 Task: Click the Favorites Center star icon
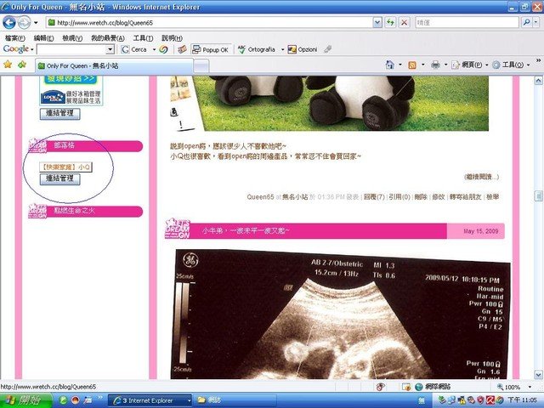tap(8, 65)
